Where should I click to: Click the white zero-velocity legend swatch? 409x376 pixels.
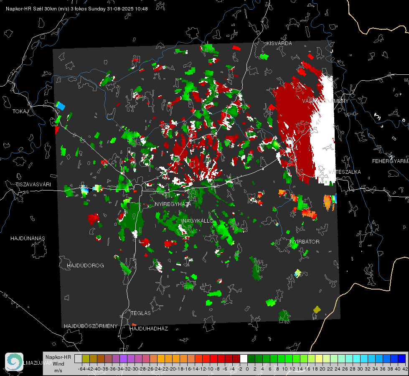[244, 358]
